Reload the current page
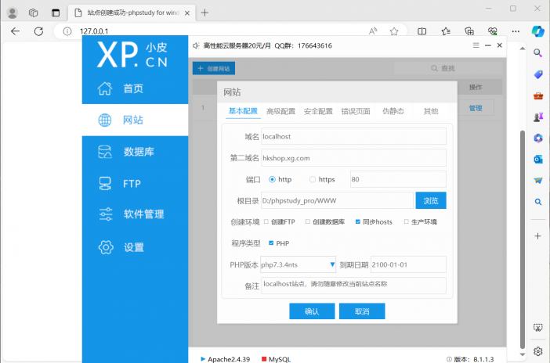This screenshot has height=363, width=550. point(38,31)
